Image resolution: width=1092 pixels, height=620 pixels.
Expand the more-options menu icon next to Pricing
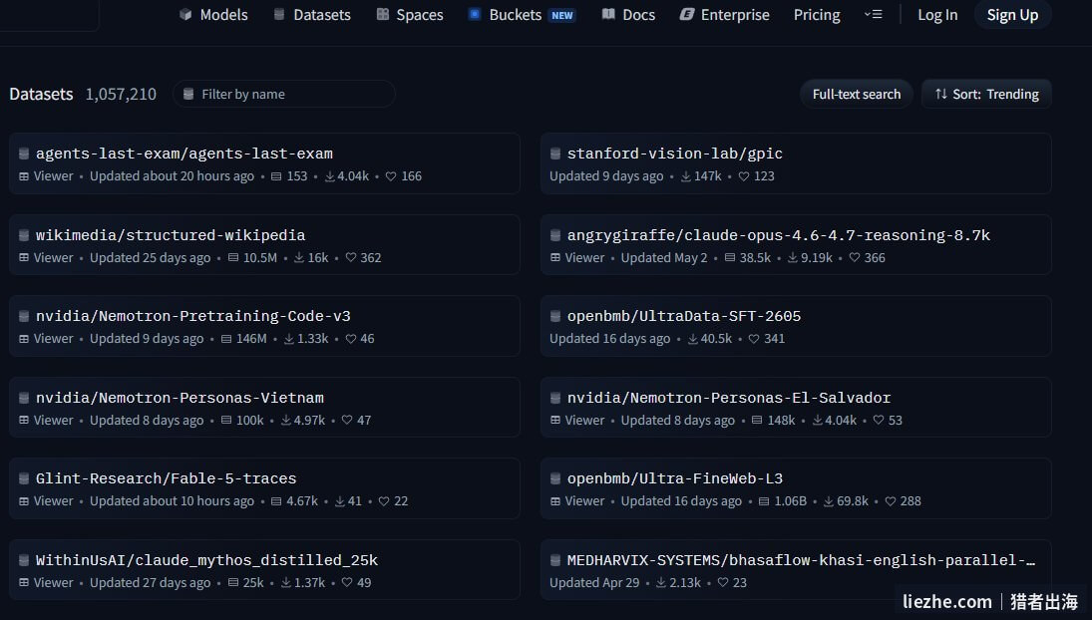click(x=873, y=15)
